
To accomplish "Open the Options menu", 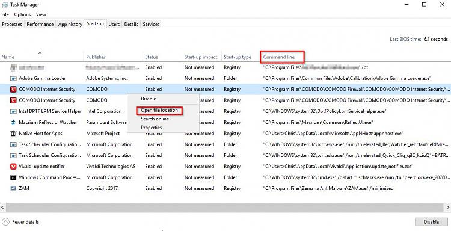I will click(x=22, y=14).
